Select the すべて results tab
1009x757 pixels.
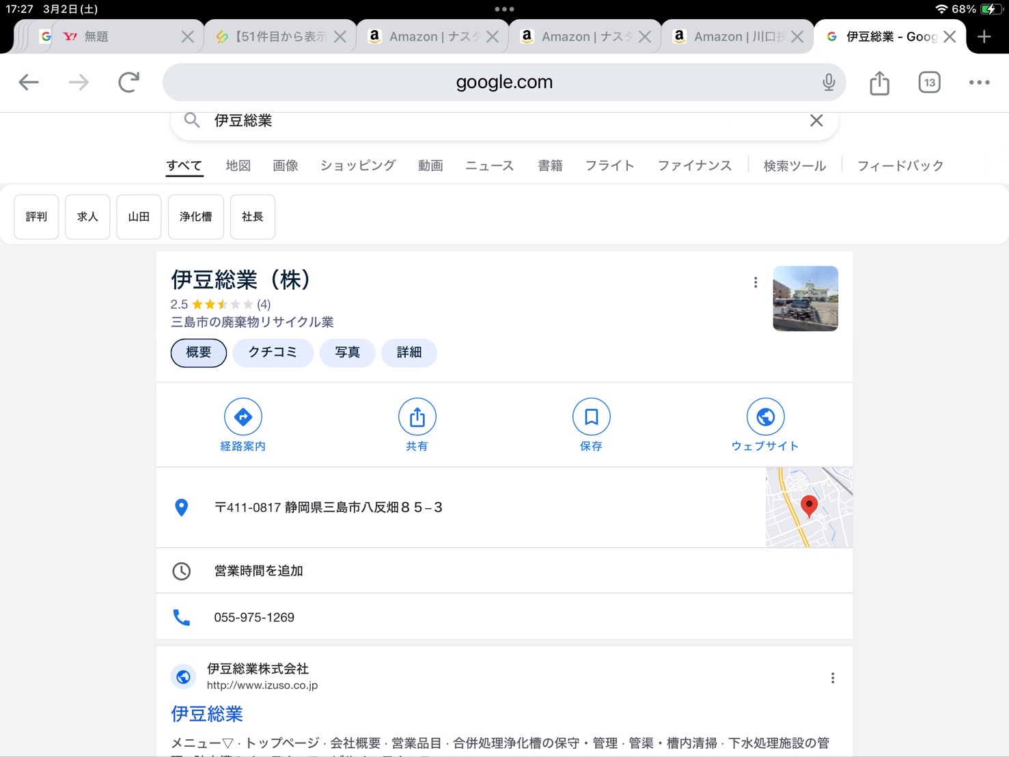click(x=184, y=165)
